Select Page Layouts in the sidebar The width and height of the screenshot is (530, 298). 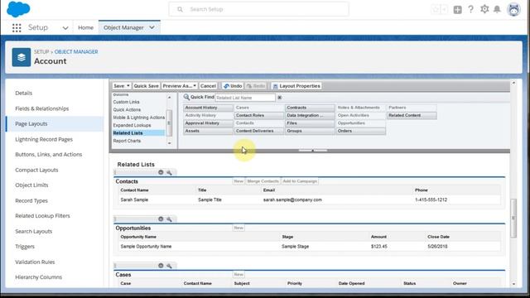[31, 124]
